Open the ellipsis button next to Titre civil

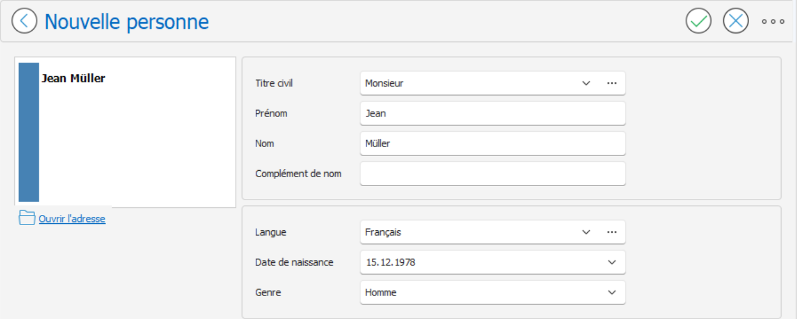pos(612,83)
